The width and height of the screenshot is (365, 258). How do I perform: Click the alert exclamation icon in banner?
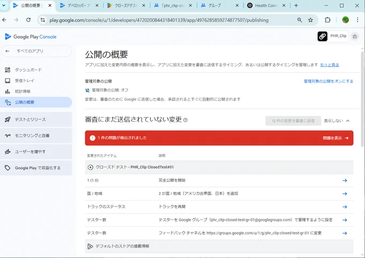92,138
